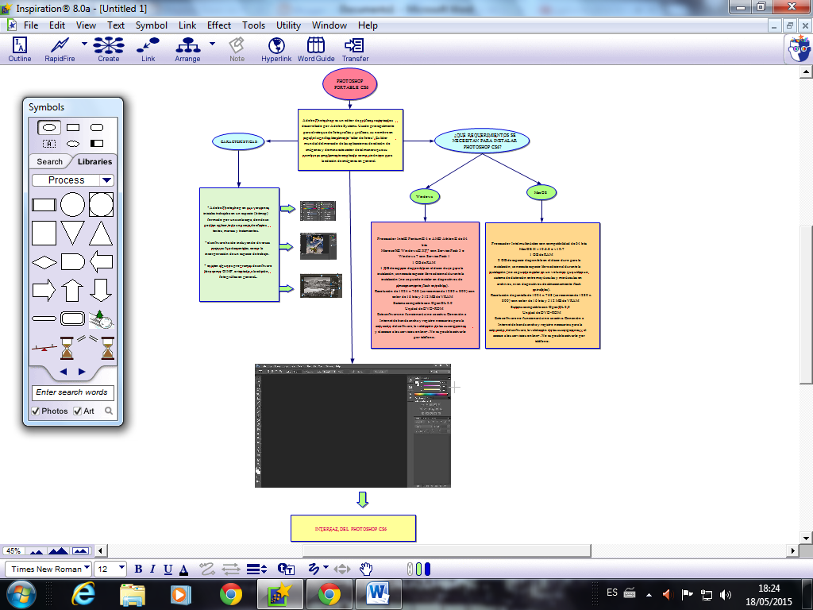Insert the down arrow symbol
The width and height of the screenshot is (813, 610).
(x=101, y=290)
